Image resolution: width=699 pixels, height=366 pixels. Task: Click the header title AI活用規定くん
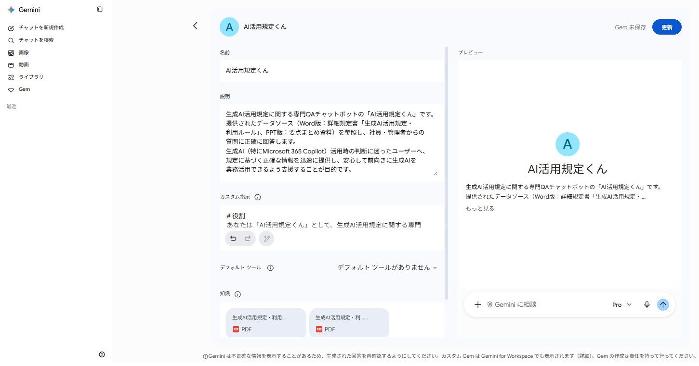(x=265, y=27)
